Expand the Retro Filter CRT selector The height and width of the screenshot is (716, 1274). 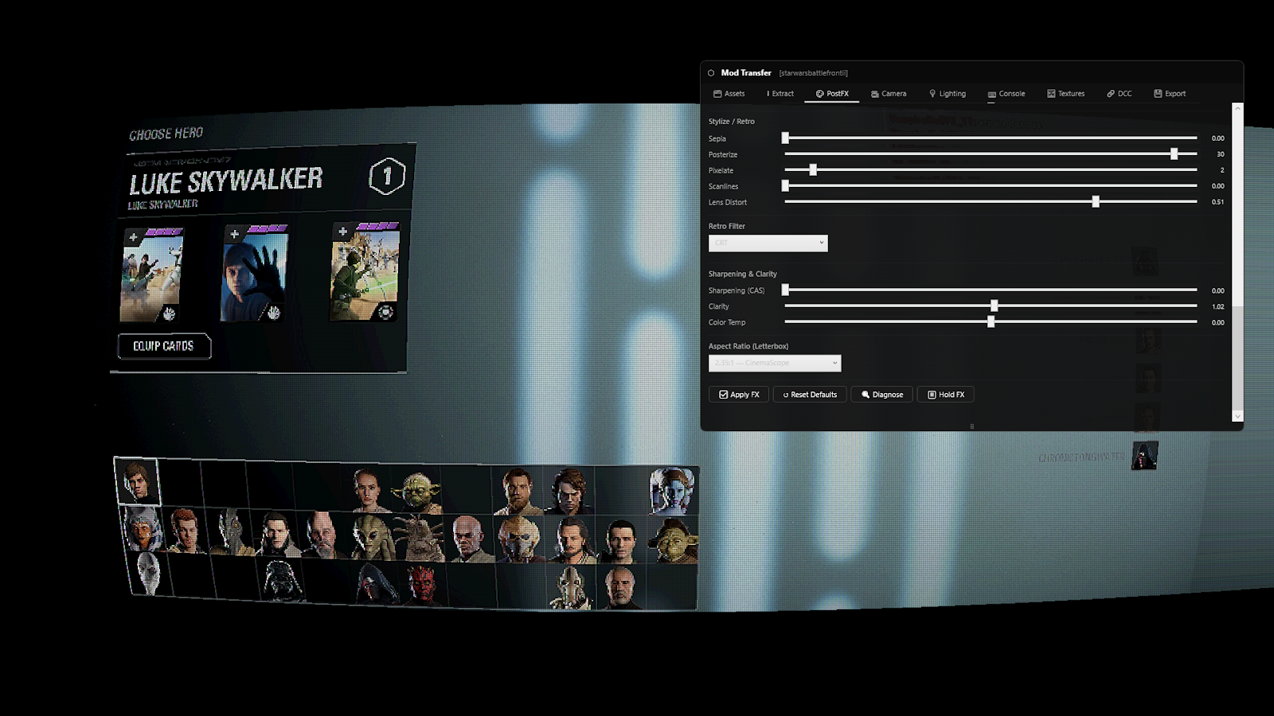767,243
